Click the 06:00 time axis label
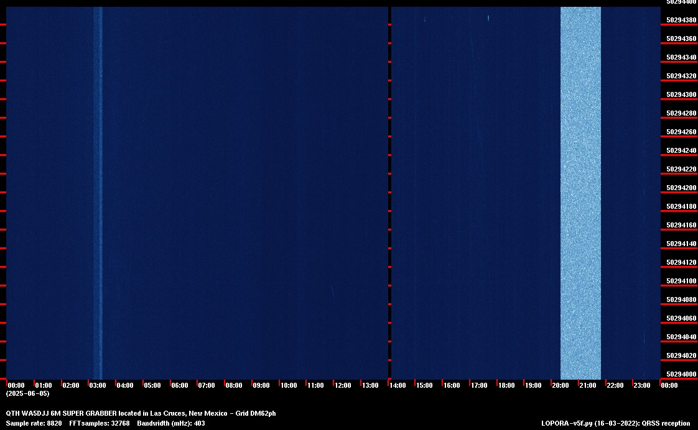 pyautogui.click(x=179, y=385)
